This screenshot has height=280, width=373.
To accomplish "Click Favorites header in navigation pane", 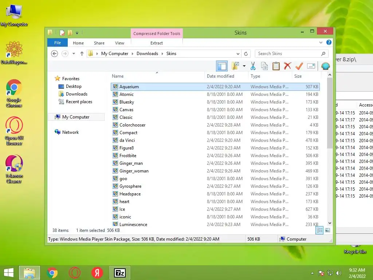I will click(71, 79).
